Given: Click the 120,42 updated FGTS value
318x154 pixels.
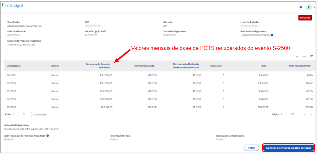Looking at the screenshot, I should pyautogui.click(x=309, y=83).
